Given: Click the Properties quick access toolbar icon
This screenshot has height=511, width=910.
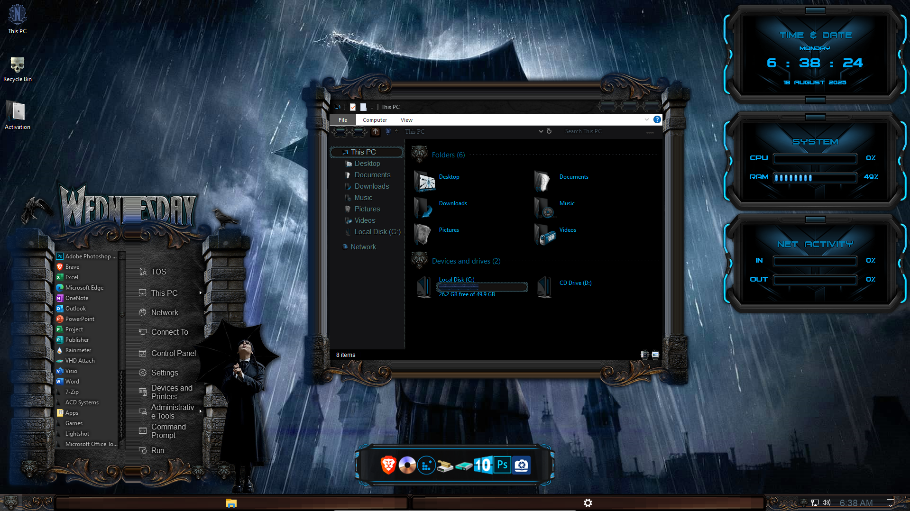Looking at the screenshot, I should point(353,107).
